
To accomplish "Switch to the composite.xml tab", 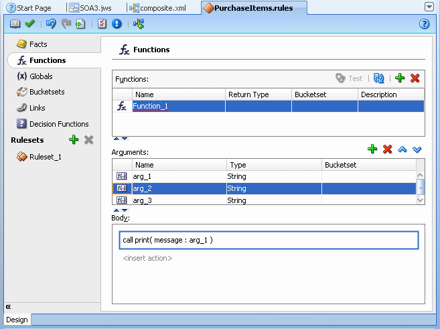I will click(157, 8).
